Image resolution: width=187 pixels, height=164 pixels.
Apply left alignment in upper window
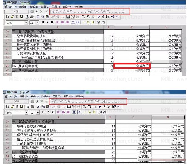click(x=58, y=22)
